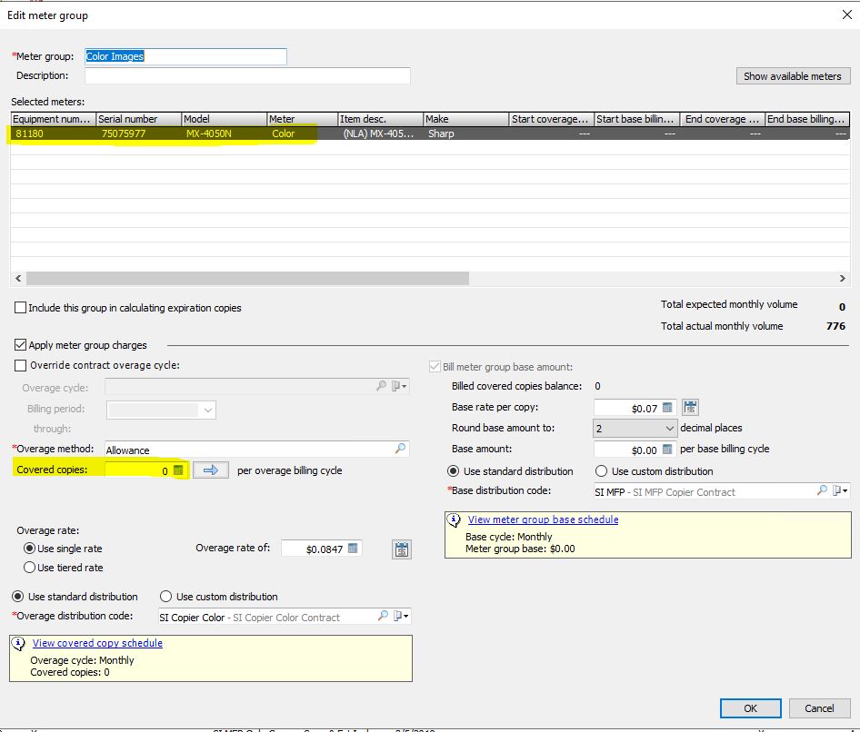Open calculator icon in Overage rate field

click(x=353, y=548)
